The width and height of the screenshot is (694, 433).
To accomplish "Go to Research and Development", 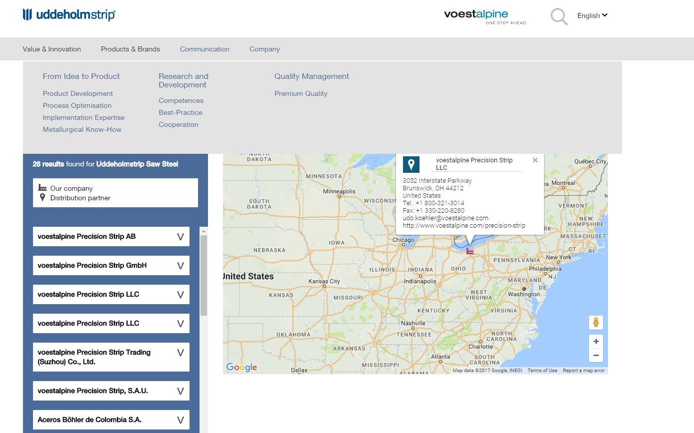I will (183, 80).
